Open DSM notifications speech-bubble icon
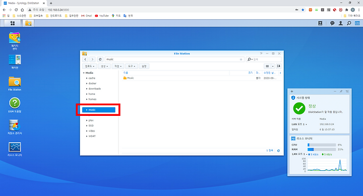 pyautogui.click(x=332, y=23)
